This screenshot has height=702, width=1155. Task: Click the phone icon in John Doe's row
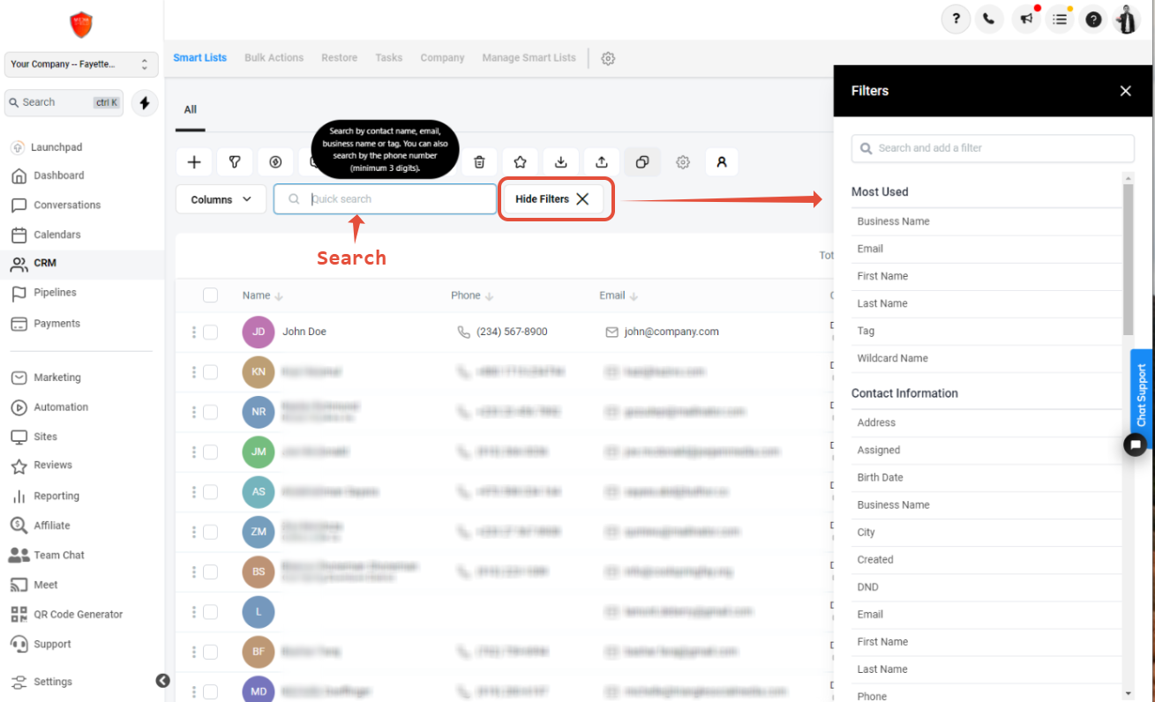[464, 332]
